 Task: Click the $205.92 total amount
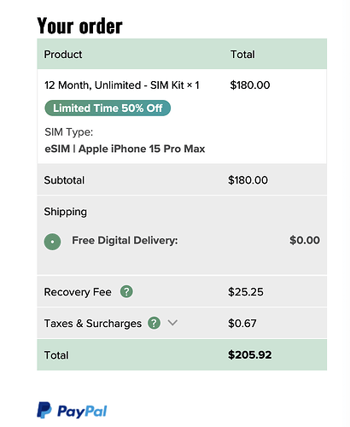click(250, 354)
